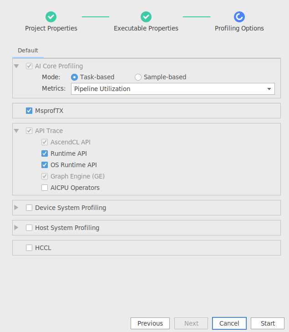Check the Device System Profiling checkbox
The width and height of the screenshot is (289, 332).
[x=29, y=208]
